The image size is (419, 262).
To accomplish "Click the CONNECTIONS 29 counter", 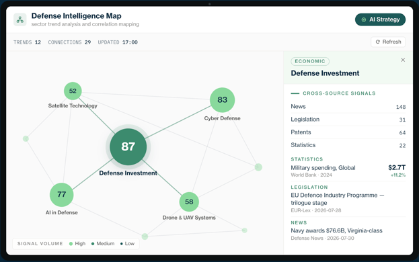I will coord(69,42).
